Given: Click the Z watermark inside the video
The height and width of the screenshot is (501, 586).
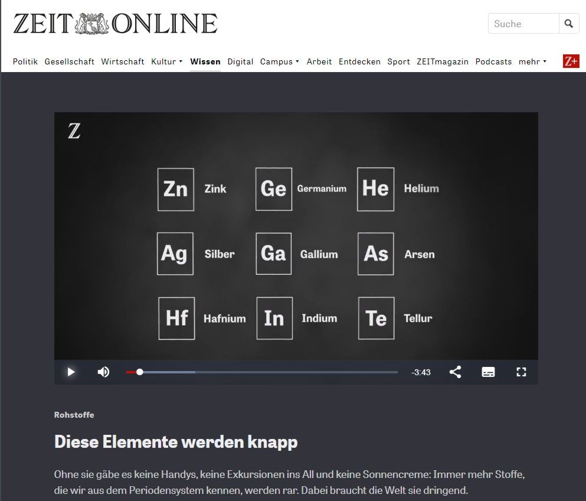Looking at the screenshot, I should click(x=74, y=131).
